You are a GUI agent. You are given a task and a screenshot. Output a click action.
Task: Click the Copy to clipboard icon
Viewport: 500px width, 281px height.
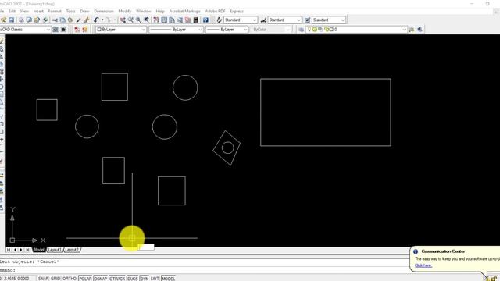pyautogui.click(x=62, y=20)
